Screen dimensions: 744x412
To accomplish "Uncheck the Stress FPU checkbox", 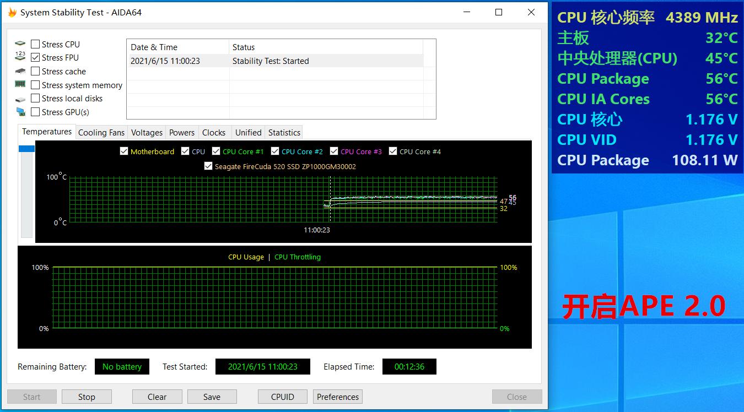I will point(35,57).
